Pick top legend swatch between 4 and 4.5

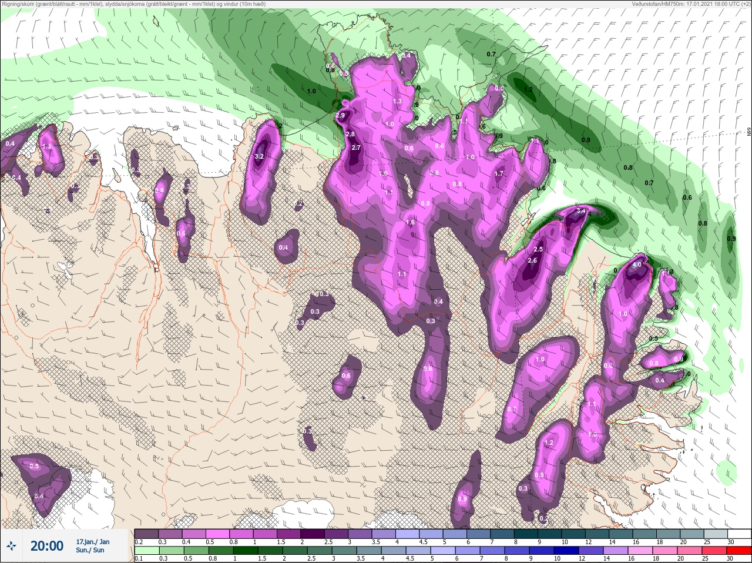point(408,534)
